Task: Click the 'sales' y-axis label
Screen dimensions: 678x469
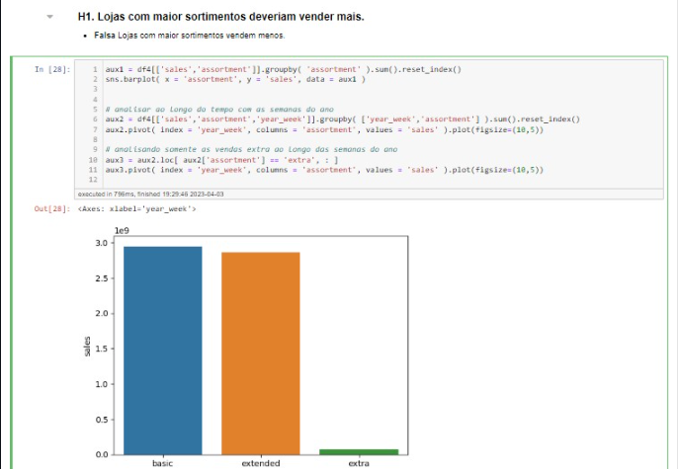Action: 90,346
